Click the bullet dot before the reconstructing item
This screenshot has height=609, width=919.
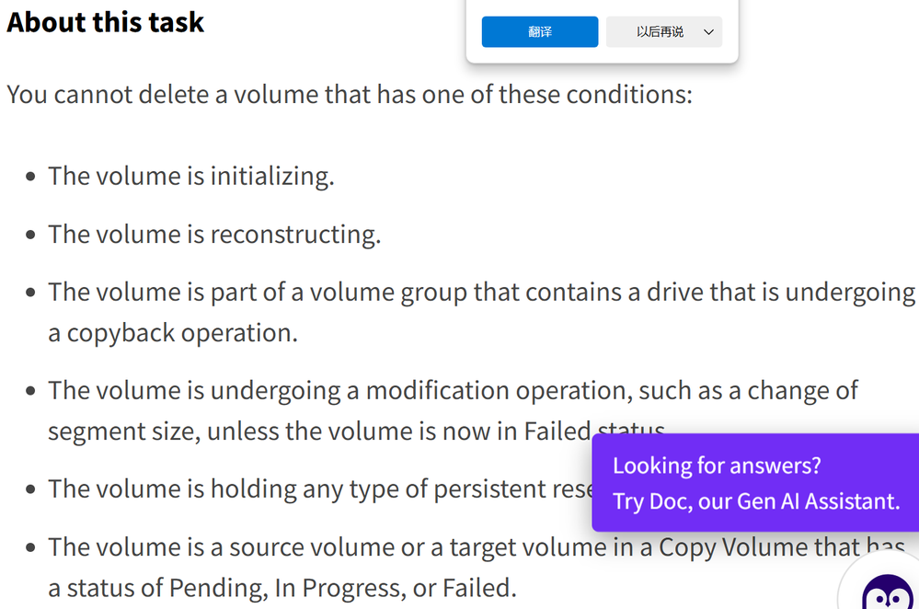pos(31,236)
